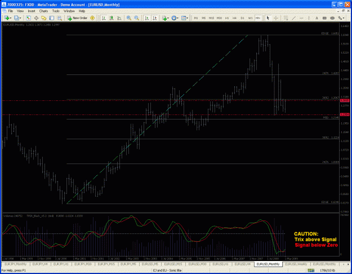Open the application icon in menu bar
Screen dimensions: 352x274
point(5,11)
